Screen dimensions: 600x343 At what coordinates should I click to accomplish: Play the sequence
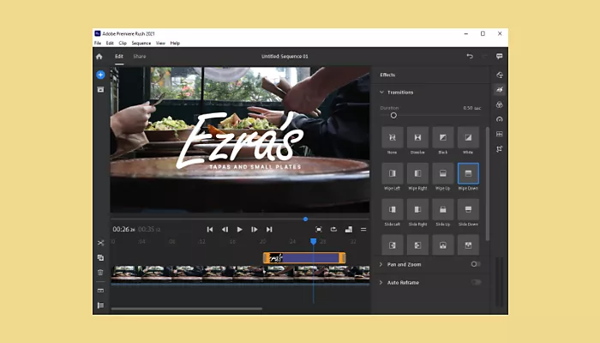[x=239, y=229]
